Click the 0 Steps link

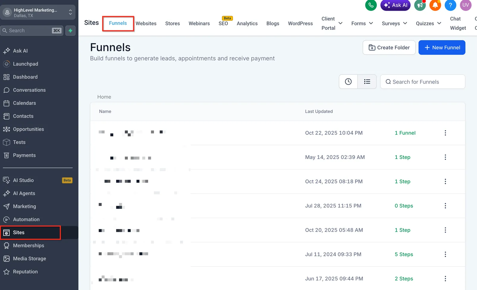tap(404, 206)
